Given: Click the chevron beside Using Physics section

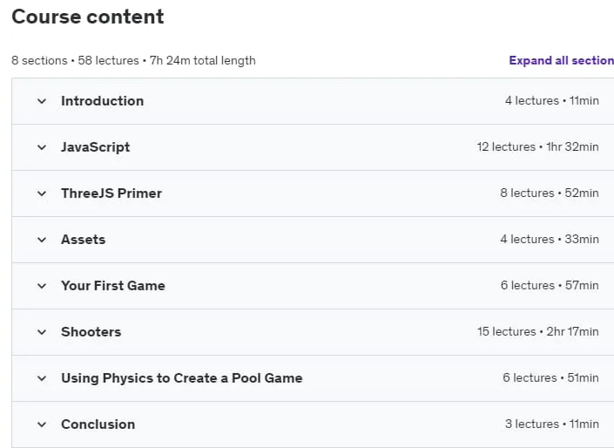Looking at the screenshot, I should pos(42,378).
